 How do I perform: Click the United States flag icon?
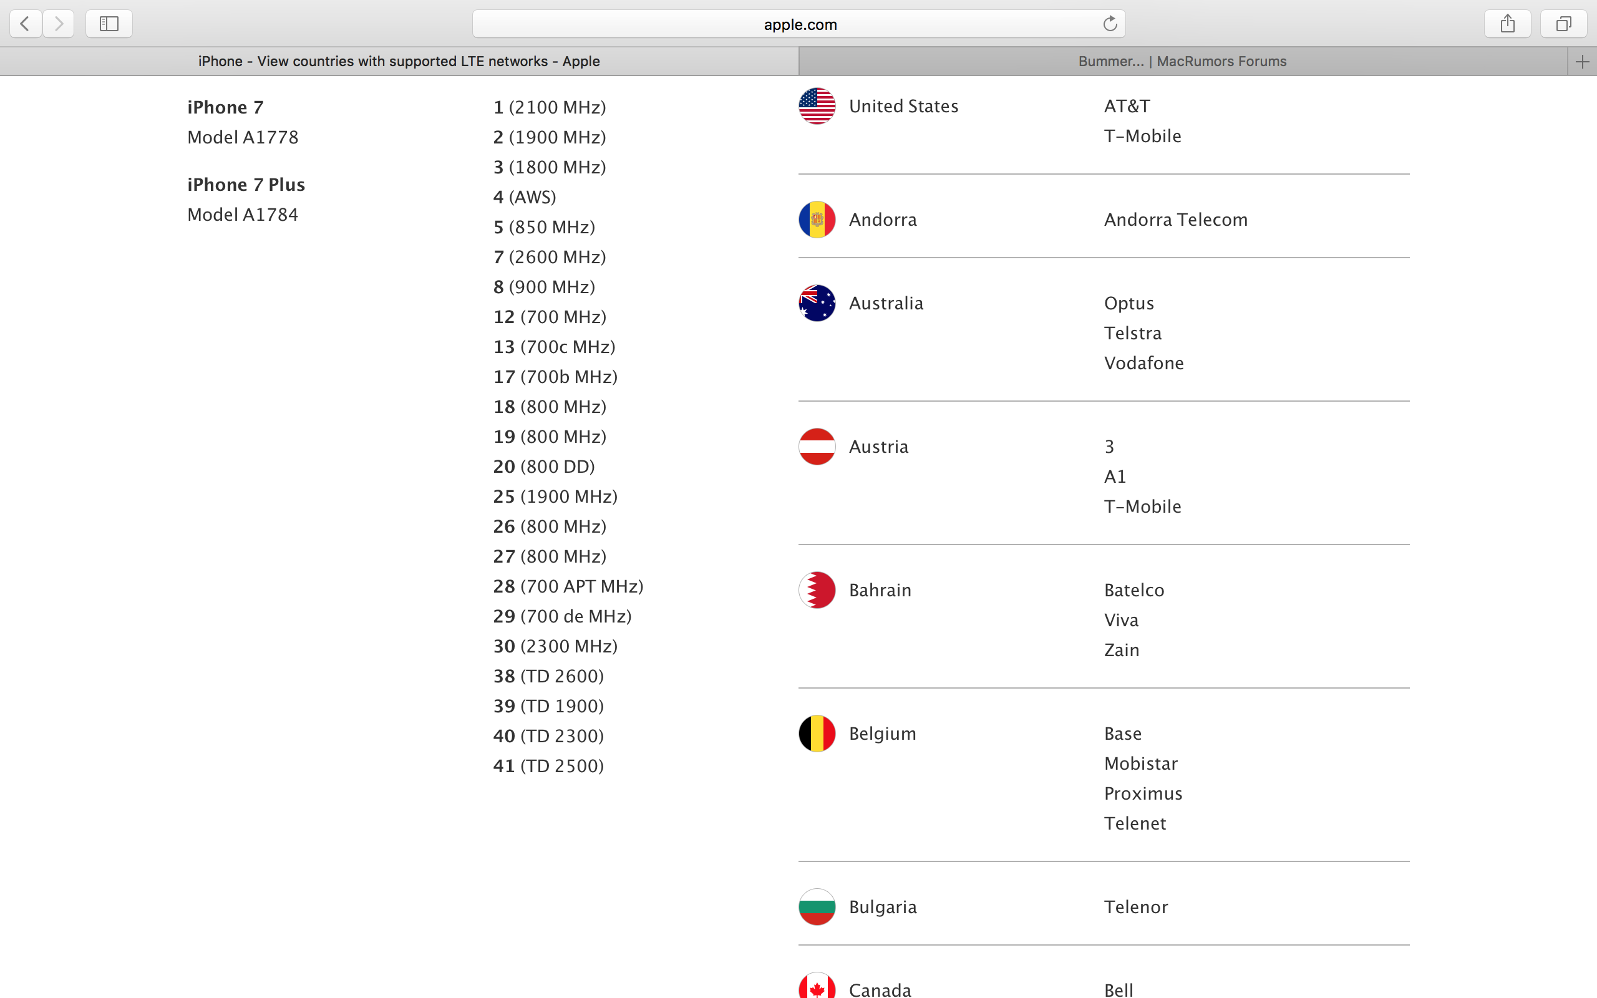tap(817, 105)
